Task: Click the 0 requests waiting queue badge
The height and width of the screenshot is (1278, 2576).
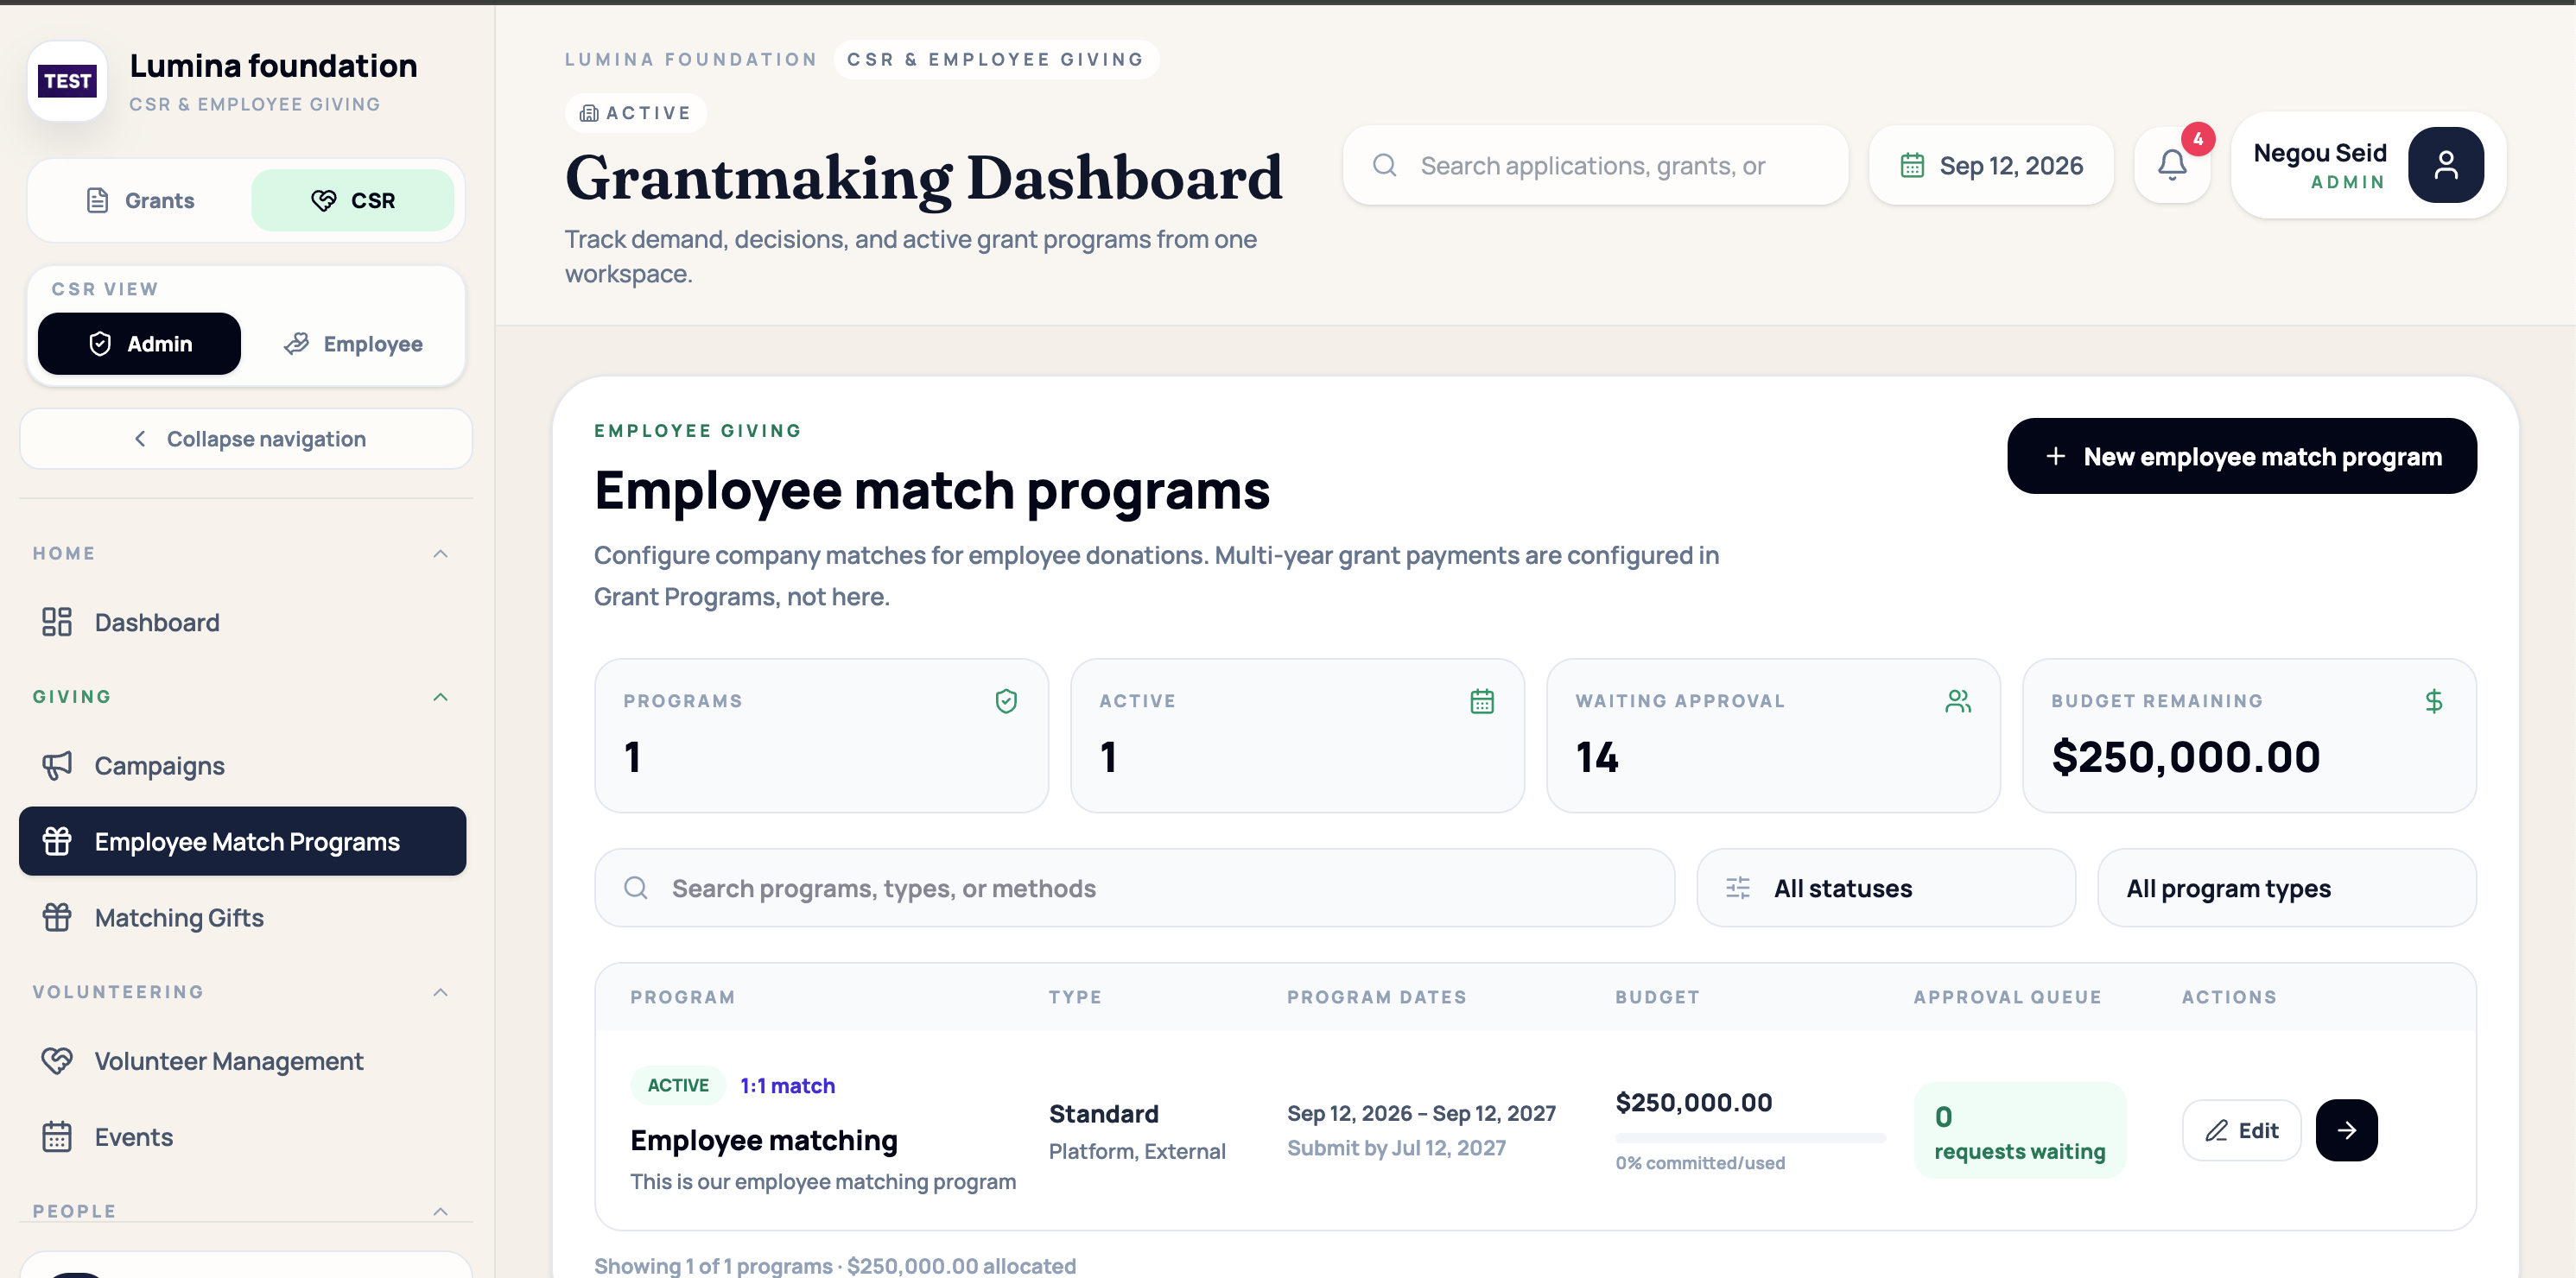Action: click(x=2020, y=1130)
